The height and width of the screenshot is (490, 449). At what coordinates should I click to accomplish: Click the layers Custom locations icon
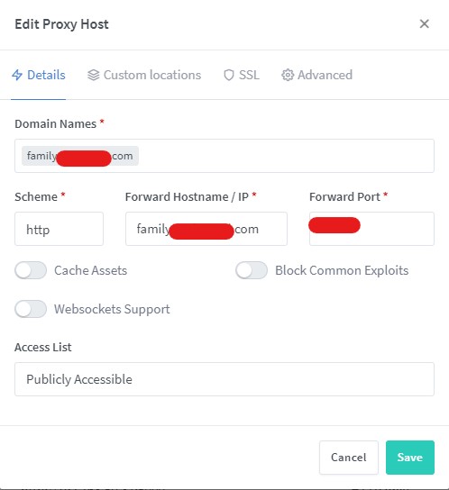[93, 75]
